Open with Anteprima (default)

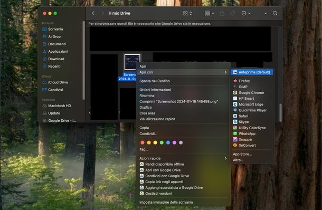[x=252, y=72]
